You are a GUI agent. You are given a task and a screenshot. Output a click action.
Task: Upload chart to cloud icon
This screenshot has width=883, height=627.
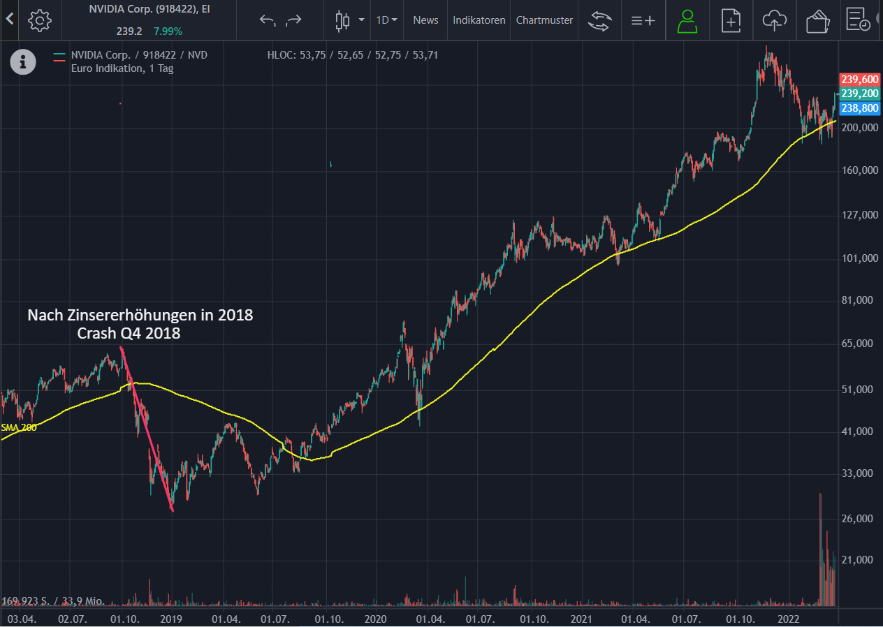coord(774,21)
